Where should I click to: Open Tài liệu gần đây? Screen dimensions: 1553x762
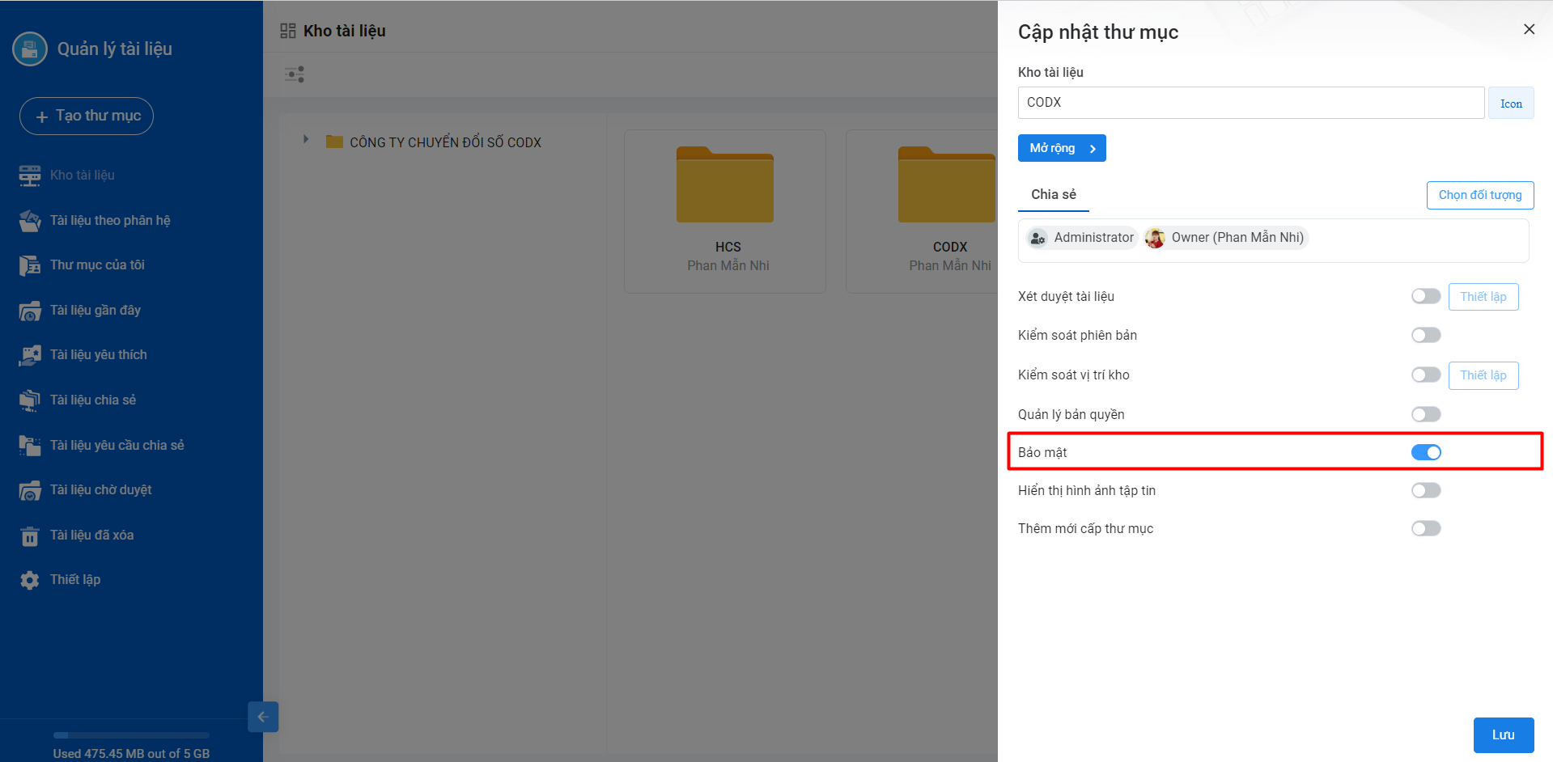pyautogui.click(x=95, y=311)
